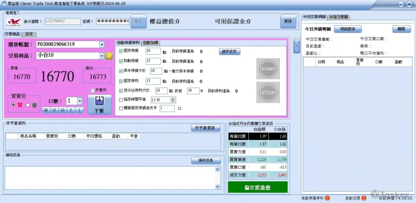416x203 pixels.
Task: Click the 賣出 price box 16773
Action: [x=97, y=77]
